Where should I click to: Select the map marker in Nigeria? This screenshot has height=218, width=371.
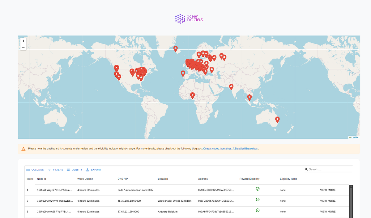(193, 96)
